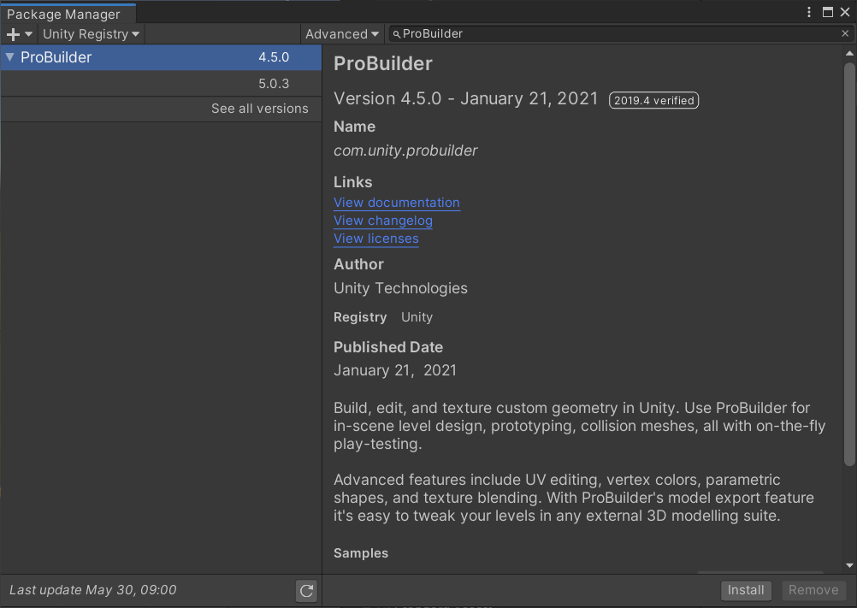The width and height of the screenshot is (857, 608).
Task: Collapse the ProBuilder version list
Action: 9,57
